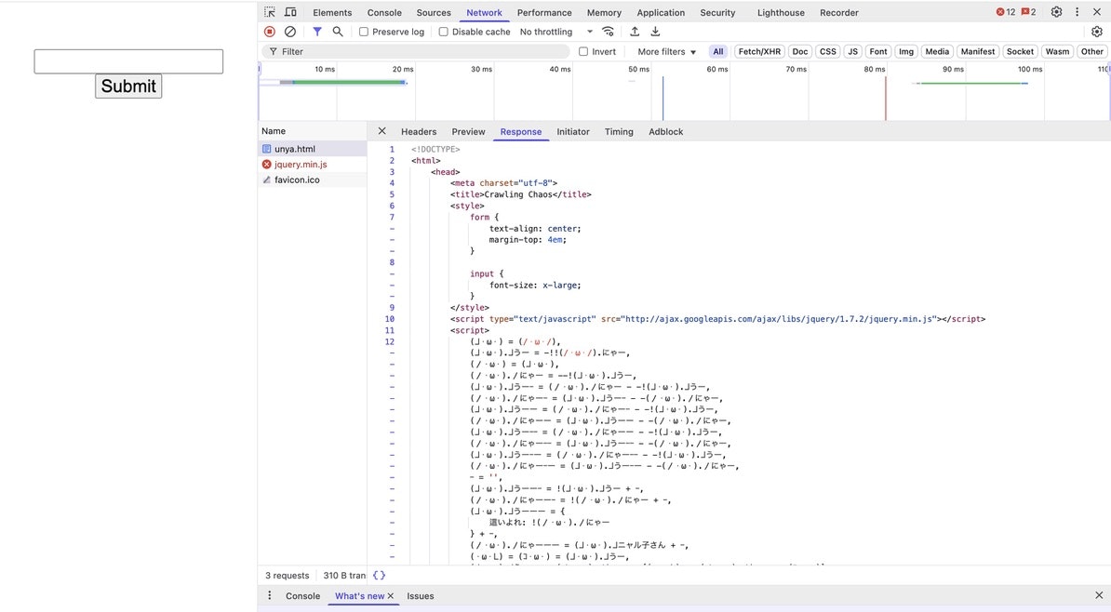1111x612 pixels.
Task: Filter by Media requests
Action: [937, 52]
